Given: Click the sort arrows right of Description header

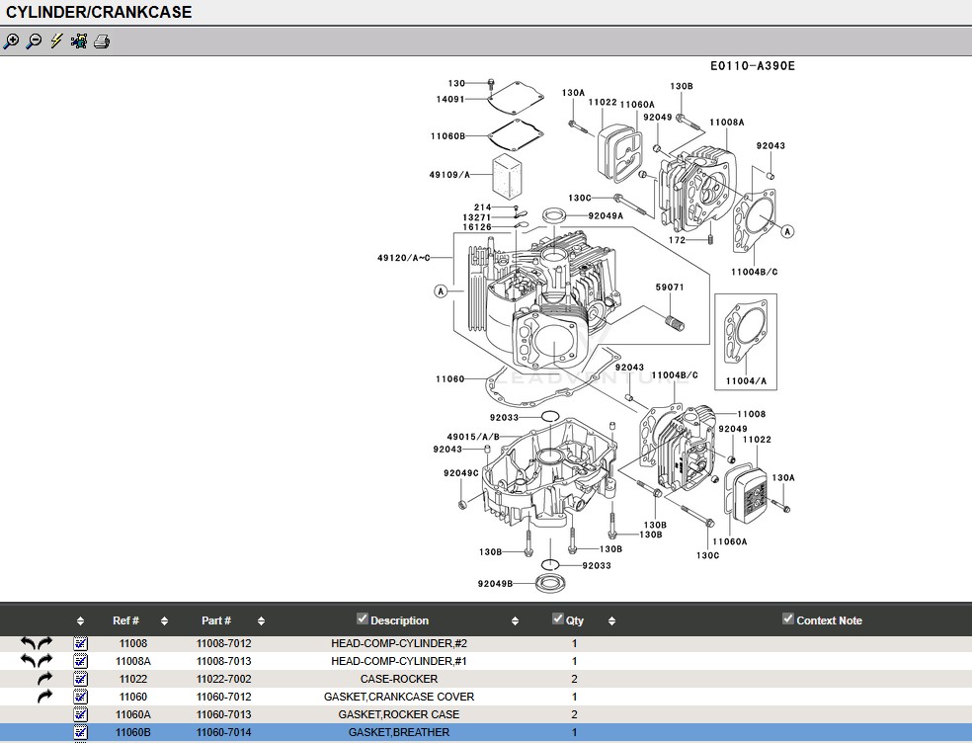Looking at the screenshot, I should click(515, 621).
